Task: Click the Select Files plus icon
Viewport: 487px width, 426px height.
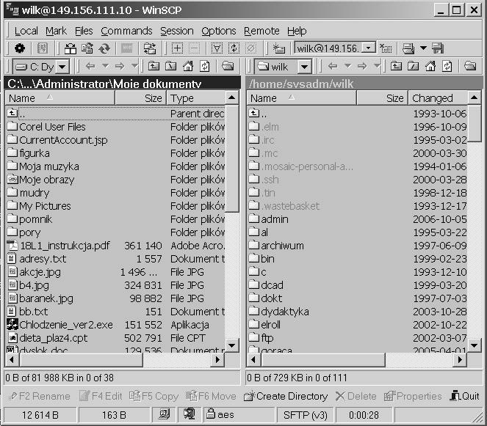Action: [x=177, y=48]
